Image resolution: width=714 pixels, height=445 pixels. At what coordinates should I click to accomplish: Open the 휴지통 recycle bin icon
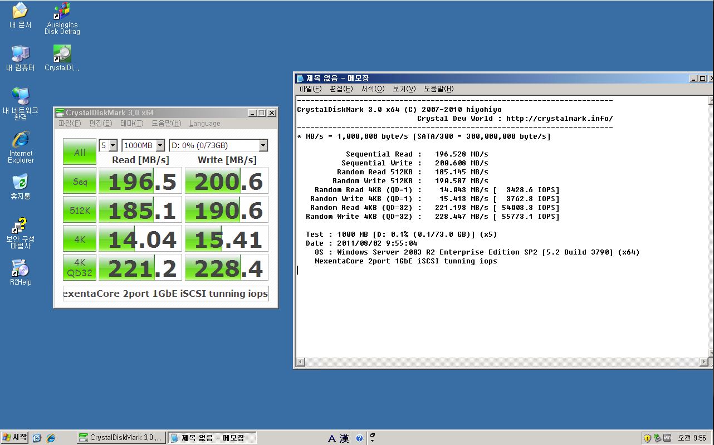(x=20, y=187)
